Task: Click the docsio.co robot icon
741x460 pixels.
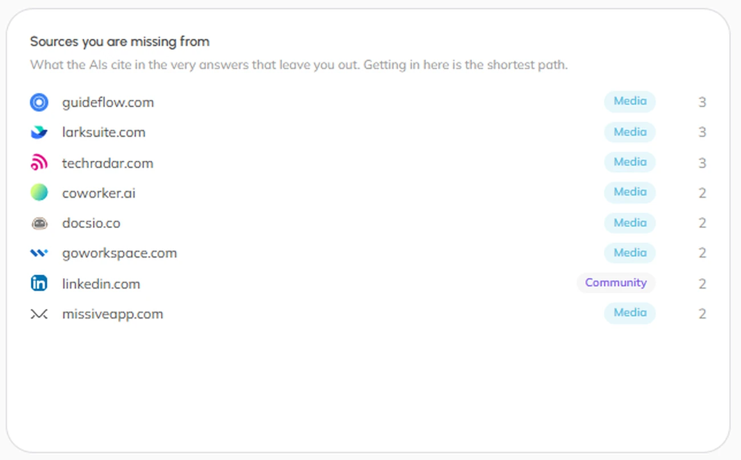Action: tap(39, 223)
